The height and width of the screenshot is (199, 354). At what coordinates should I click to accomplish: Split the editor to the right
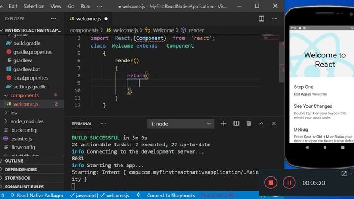(x=262, y=19)
